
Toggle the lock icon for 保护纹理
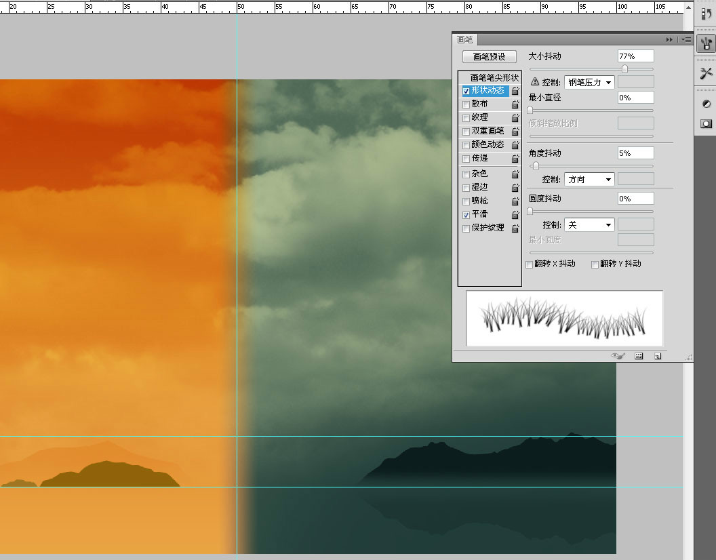[x=515, y=228]
